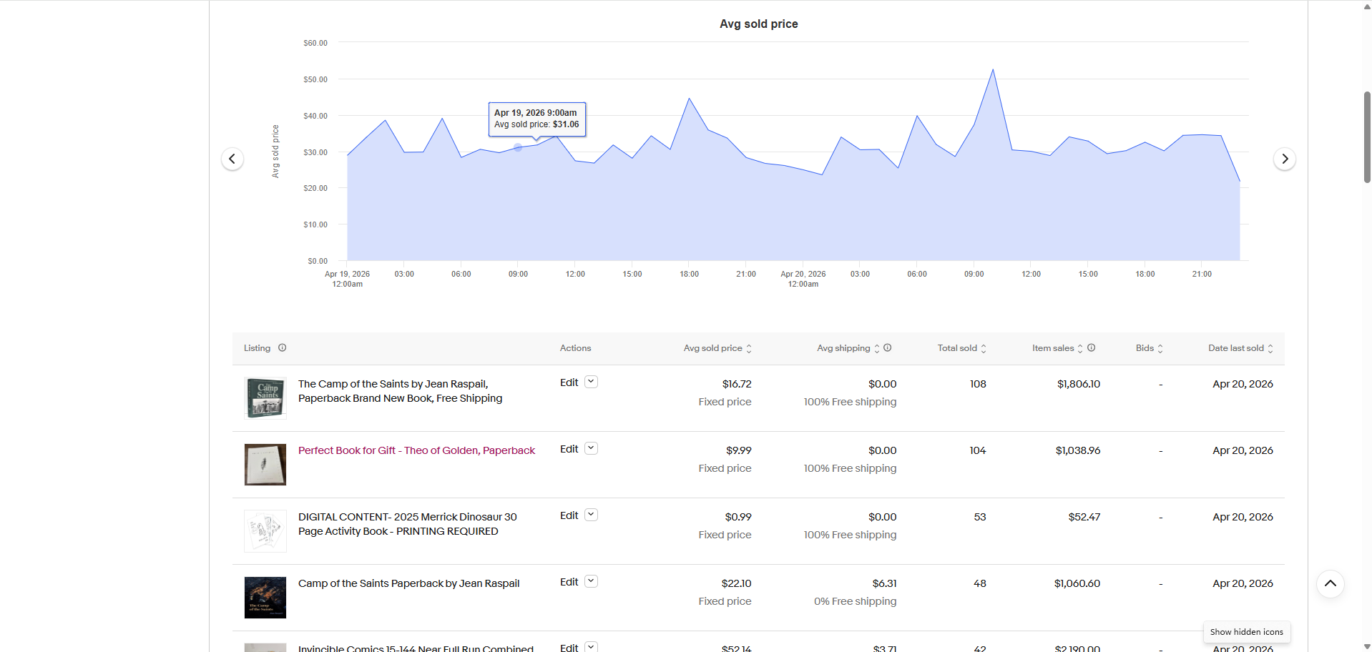View info for the Avg shipping column
Image resolution: width=1372 pixels, height=652 pixels.
888,348
